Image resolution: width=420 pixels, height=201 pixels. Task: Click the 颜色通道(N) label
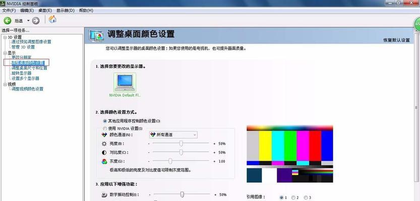[121, 135]
